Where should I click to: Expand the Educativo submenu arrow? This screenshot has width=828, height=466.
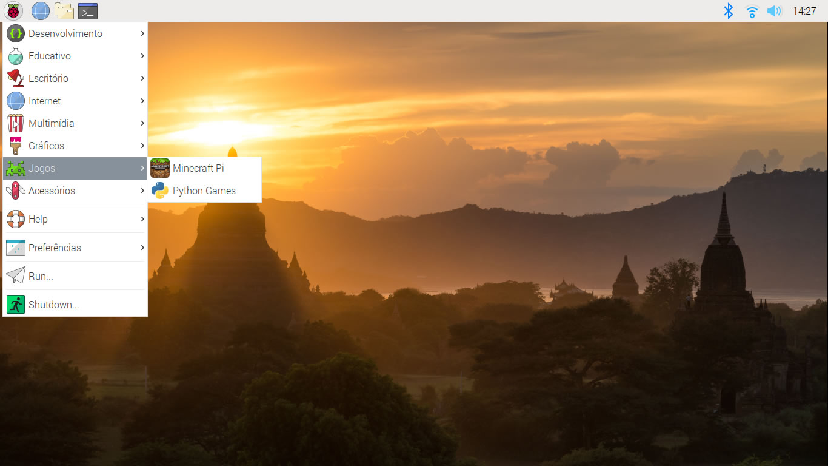click(142, 56)
